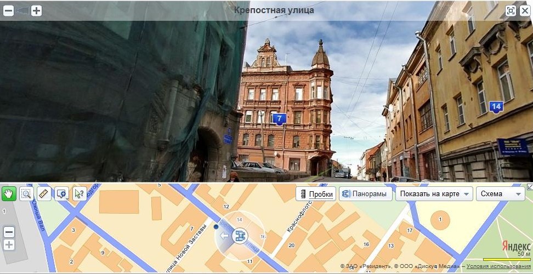Viewport: 533px width, 274px height.
Task: Activate the magnifier zoom-to-area tool
Action: pyautogui.click(x=26, y=193)
